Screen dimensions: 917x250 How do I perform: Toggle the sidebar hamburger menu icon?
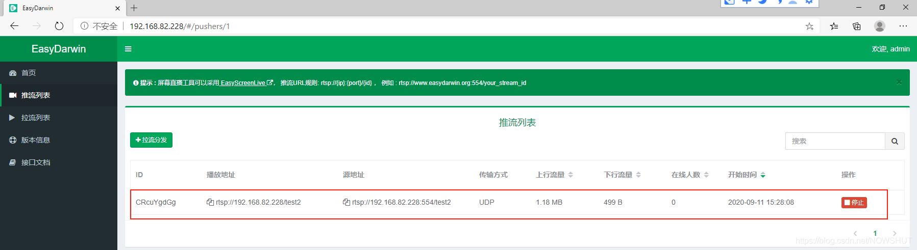[128, 49]
